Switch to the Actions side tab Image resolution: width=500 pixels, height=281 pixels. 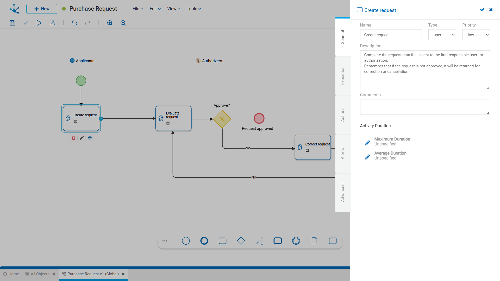(x=343, y=114)
